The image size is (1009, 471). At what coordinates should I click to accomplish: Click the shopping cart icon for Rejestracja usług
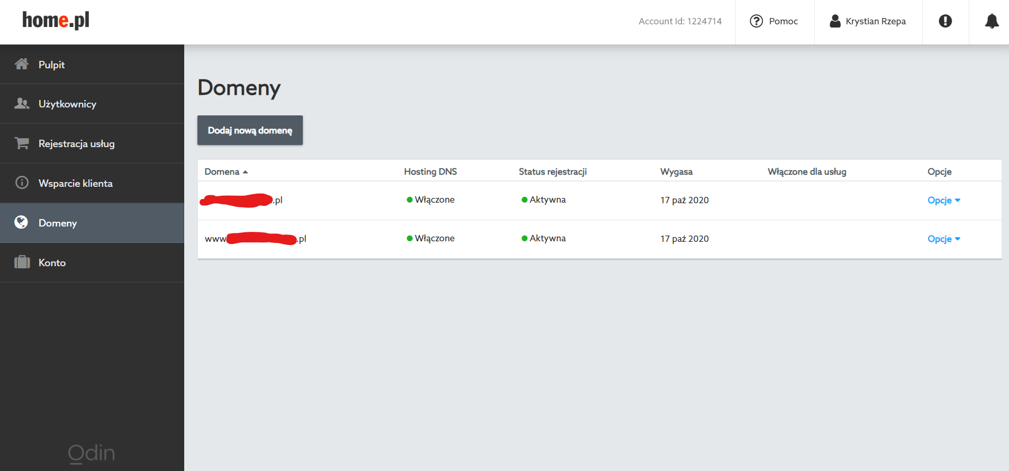coord(22,143)
